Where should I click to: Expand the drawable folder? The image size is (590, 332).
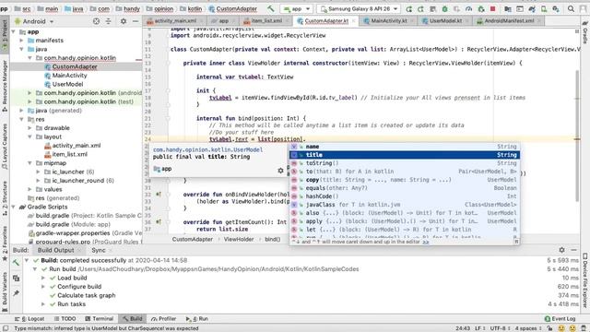pyautogui.click(x=29, y=128)
